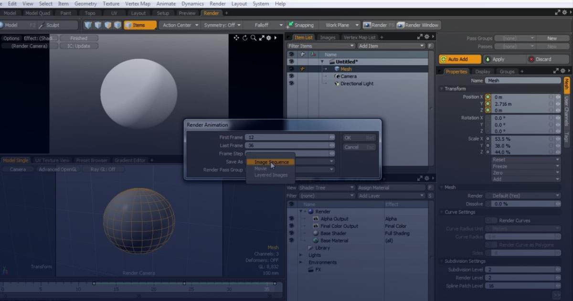Viewport: 573px width, 301px height.
Task: Click the Maximize viewport arrows icon
Action: coord(261,38)
